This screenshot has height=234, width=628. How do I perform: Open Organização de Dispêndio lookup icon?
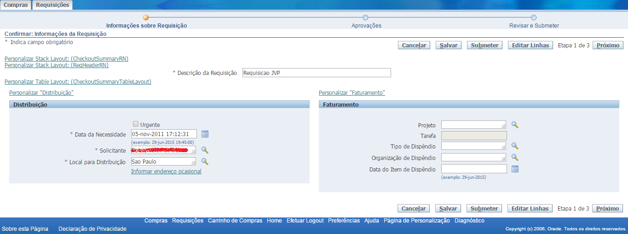coord(515,157)
